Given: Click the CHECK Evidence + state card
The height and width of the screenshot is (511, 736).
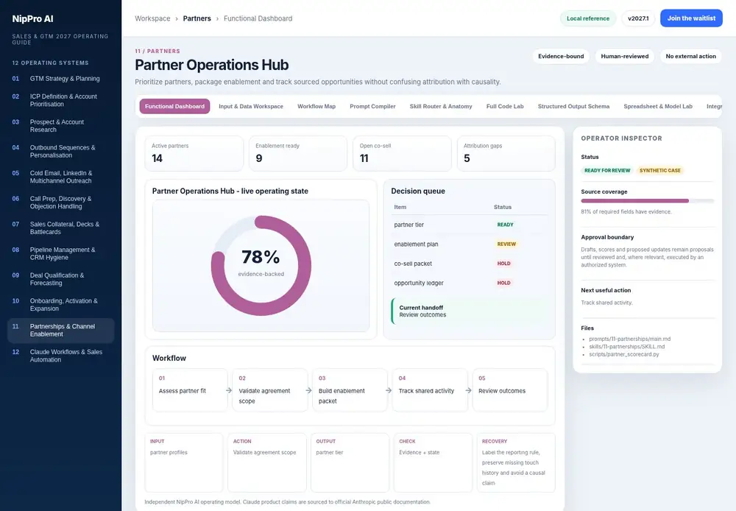Looking at the screenshot, I should (433, 462).
